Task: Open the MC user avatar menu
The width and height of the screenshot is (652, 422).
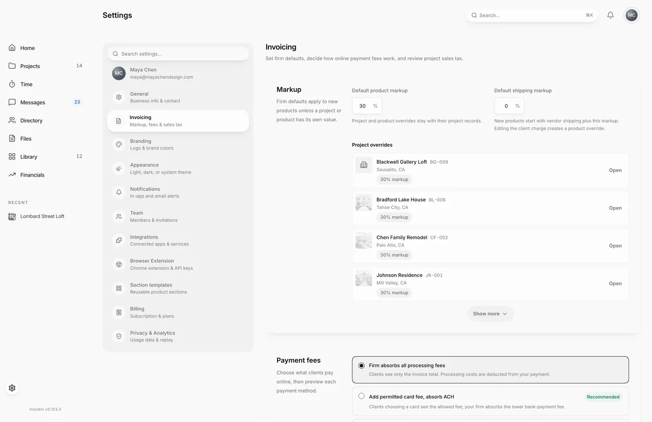Action: [631, 15]
